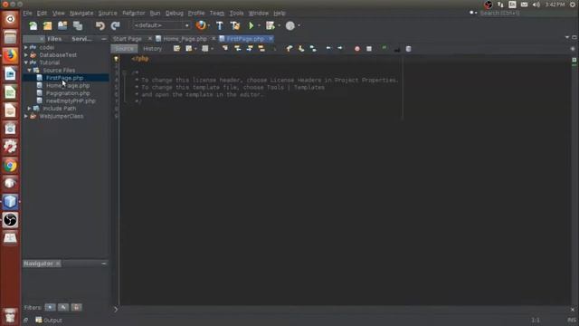This screenshot has width=579, height=326.
Task: Click the Build Project hammer icon
Action: pyautogui.click(x=220, y=25)
